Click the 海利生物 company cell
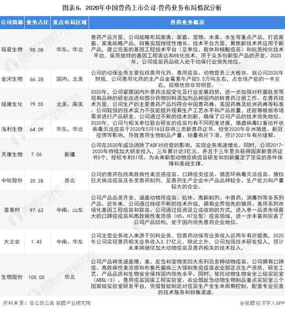Image resolution: width=285 pixels, height=311 pixels. click(x=12, y=129)
